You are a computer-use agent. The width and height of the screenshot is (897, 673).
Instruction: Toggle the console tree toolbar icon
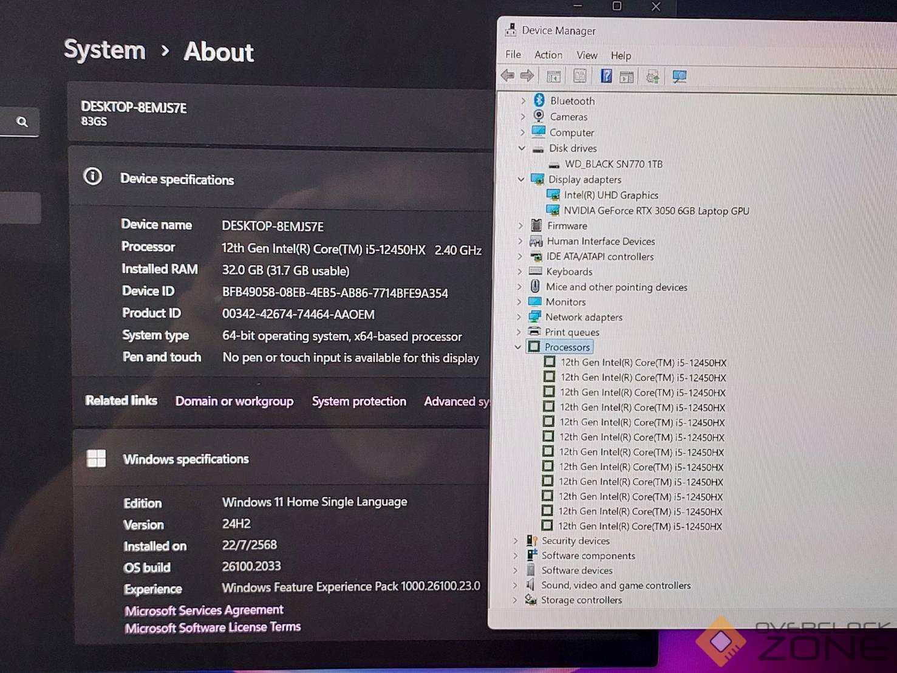[553, 77]
